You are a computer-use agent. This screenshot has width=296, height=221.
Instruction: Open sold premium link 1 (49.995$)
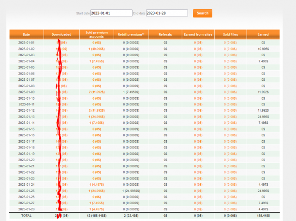pos(97,49)
